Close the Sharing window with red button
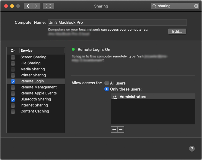This screenshot has height=160, width=202. (6, 6)
